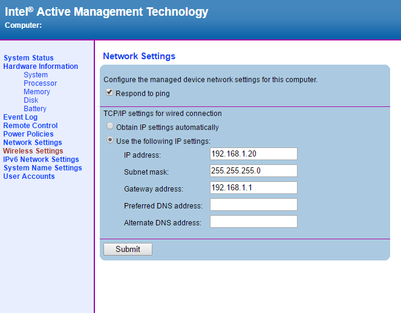Click the Alternate DNS address field

[253, 222]
